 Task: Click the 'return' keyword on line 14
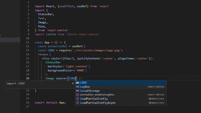click(43, 54)
